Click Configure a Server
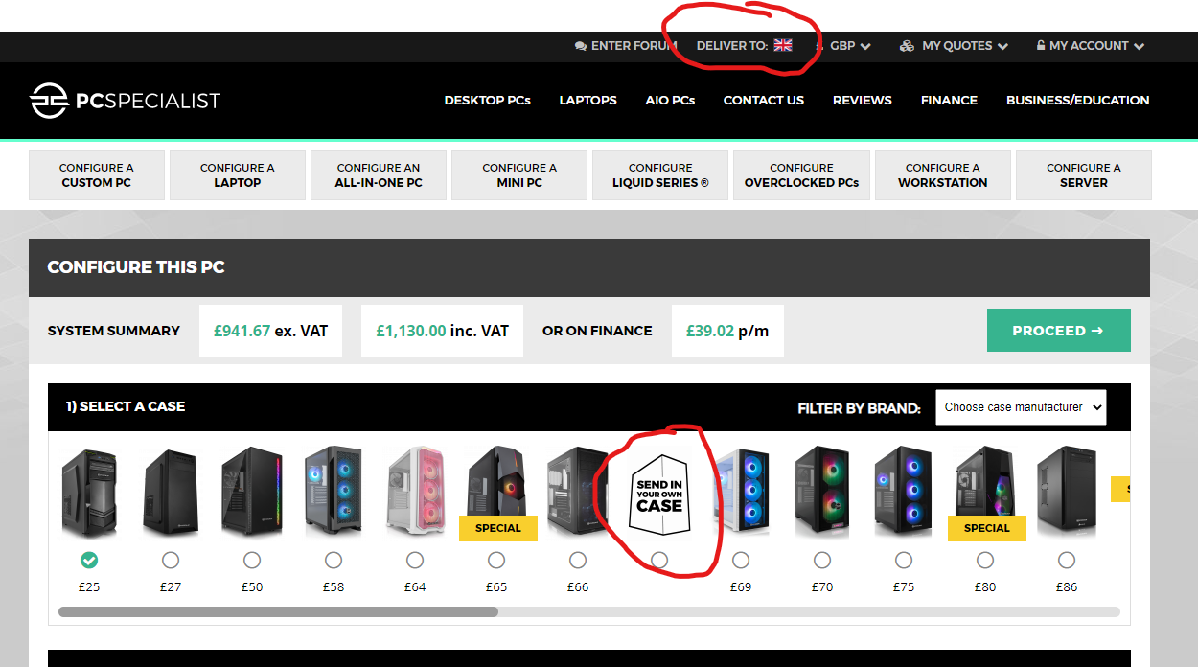The height and width of the screenshot is (667, 1198). tap(1084, 175)
